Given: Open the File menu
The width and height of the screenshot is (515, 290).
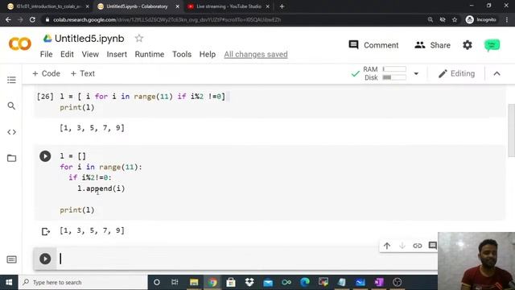Looking at the screenshot, I should click(x=47, y=54).
